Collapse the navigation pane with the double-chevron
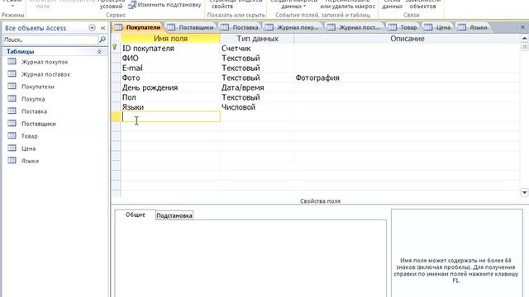 tap(102, 28)
